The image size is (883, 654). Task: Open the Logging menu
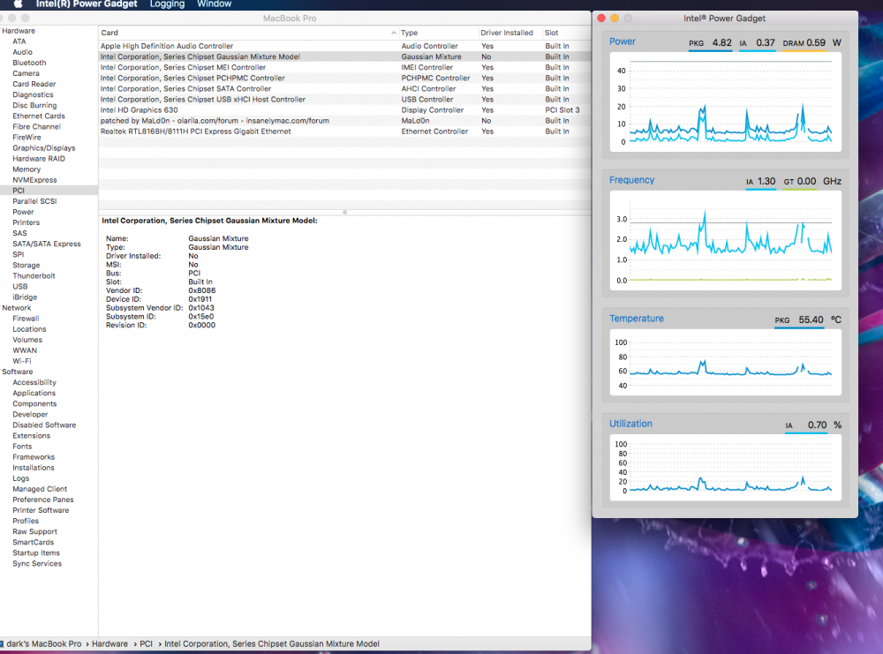click(167, 4)
